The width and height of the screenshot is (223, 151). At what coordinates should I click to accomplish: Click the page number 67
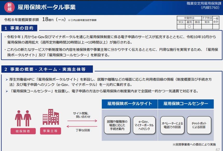click(218, 149)
